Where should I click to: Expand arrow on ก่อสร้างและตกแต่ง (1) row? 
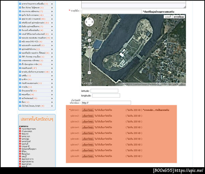[52, 83]
